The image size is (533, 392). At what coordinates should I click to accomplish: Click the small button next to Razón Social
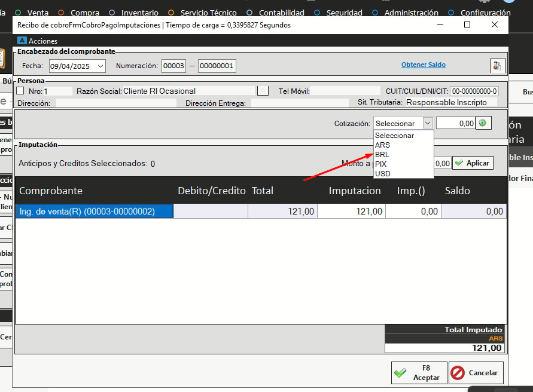point(263,91)
